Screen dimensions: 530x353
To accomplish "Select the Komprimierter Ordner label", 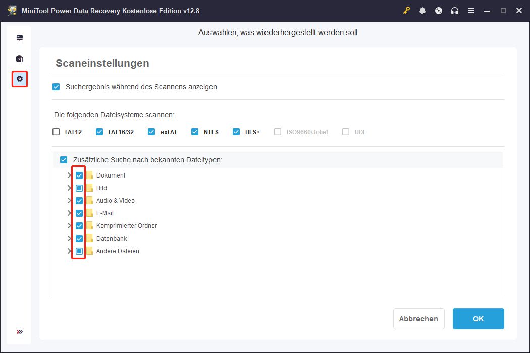I will [127, 225].
